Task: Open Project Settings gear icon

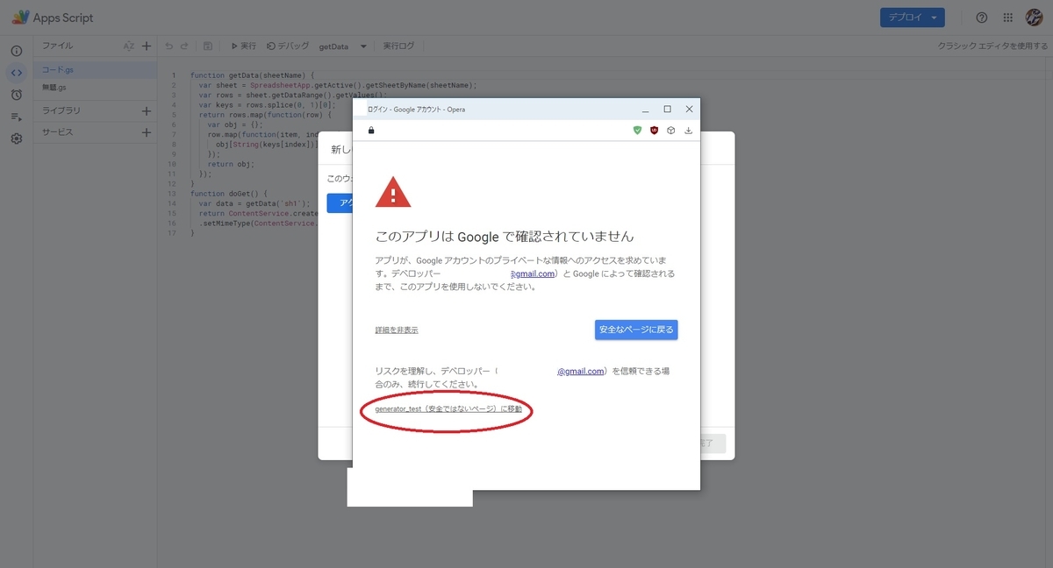Action: click(x=16, y=138)
